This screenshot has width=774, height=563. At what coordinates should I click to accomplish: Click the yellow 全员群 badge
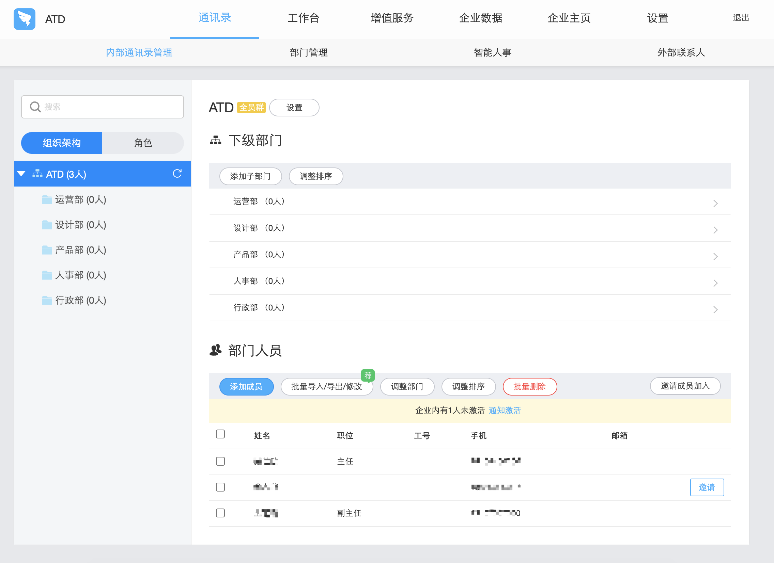[x=251, y=108]
